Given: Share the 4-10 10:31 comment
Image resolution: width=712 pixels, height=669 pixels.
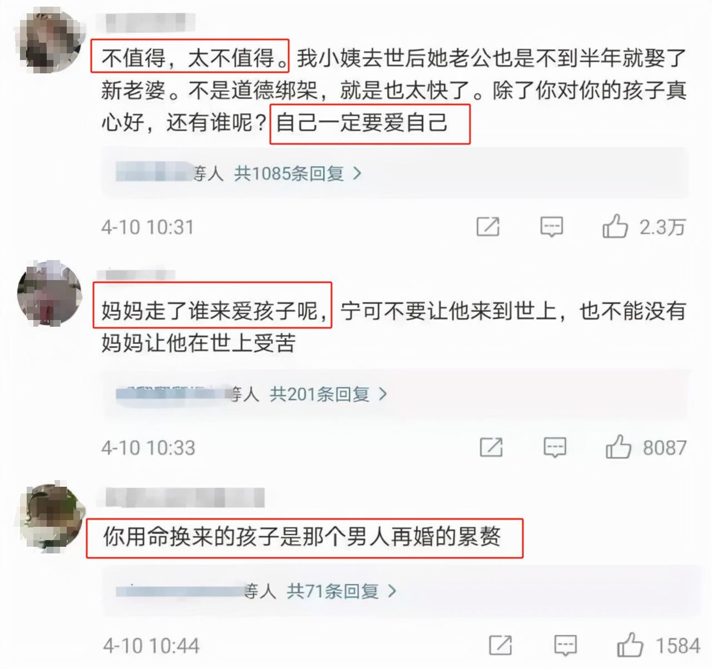Looking at the screenshot, I should click(x=488, y=227).
